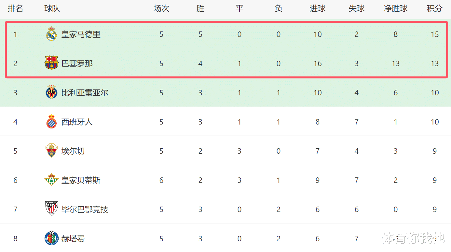Open the 巴塞罗那 team link
The image size is (451, 252).
click(77, 64)
